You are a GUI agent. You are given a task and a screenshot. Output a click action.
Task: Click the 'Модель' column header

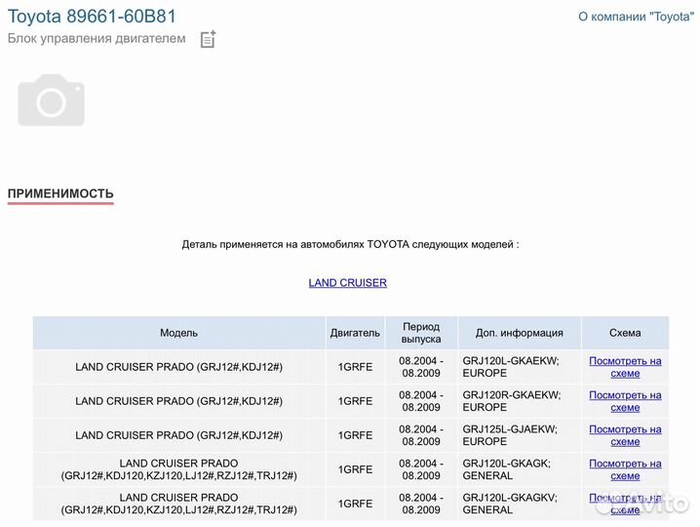tap(179, 333)
